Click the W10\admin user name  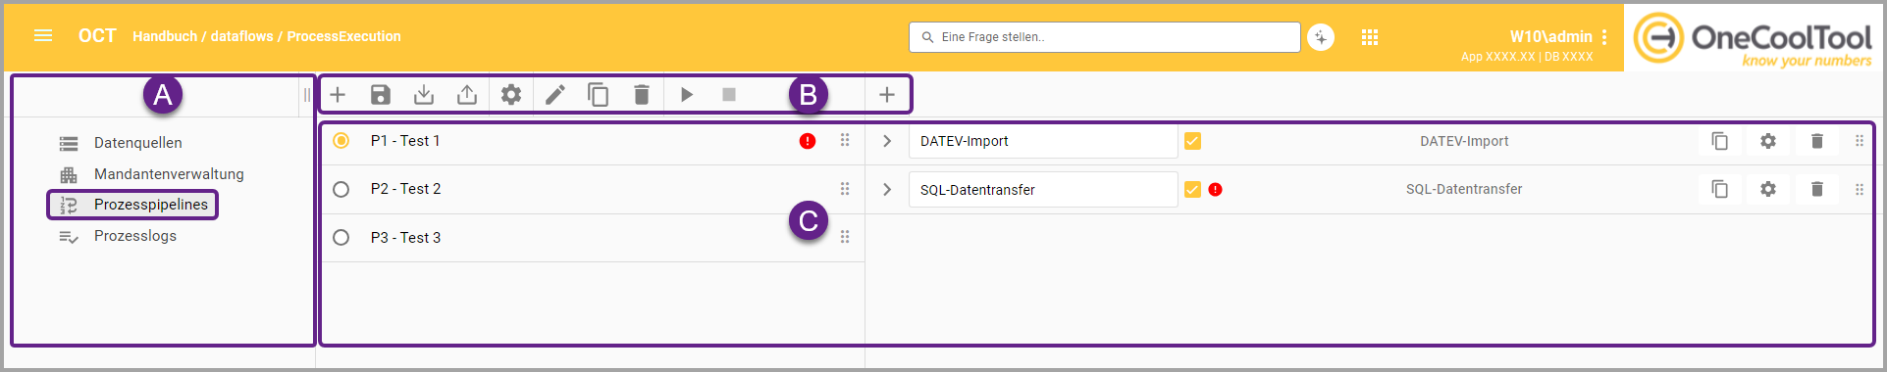[x=1550, y=36]
